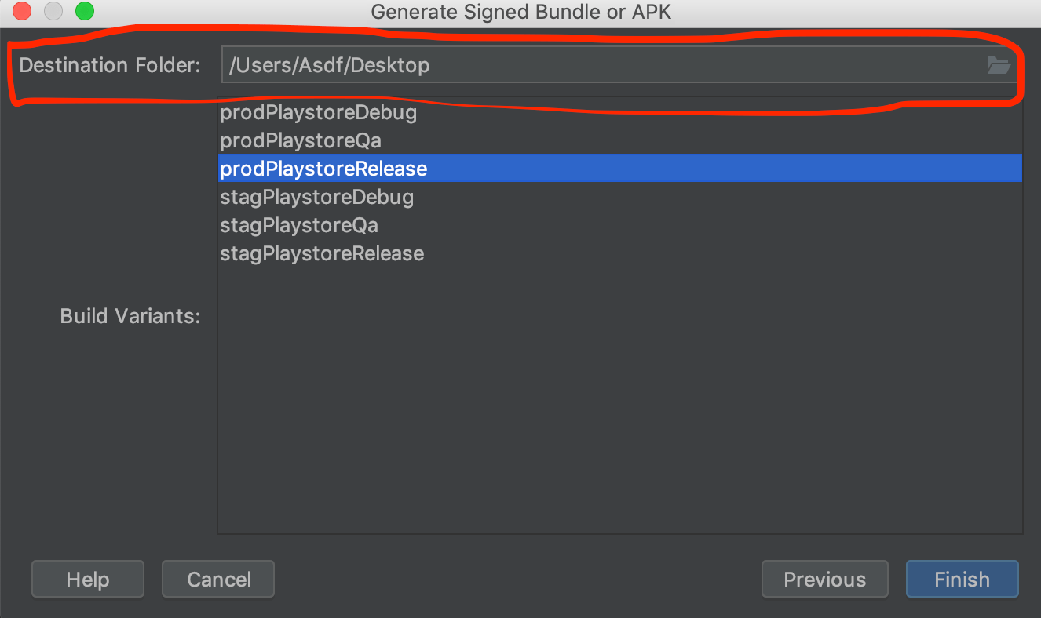The height and width of the screenshot is (618, 1041).
Task: Click the Destination Folder label
Action: pos(108,65)
